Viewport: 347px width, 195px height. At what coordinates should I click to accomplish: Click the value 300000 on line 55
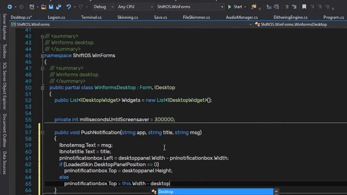tap(164, 120)
